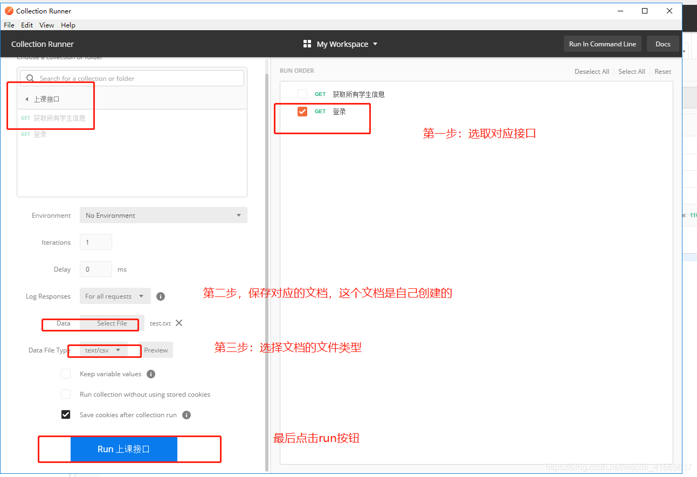The height and width of the screenshot is (477, 697).
Task: Click the Preview data button
Action: tap(156, 350)
